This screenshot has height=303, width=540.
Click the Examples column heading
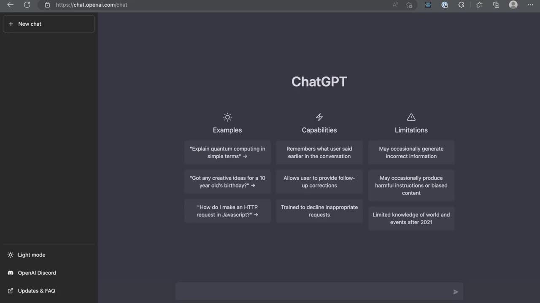click(x=227, y=130)
